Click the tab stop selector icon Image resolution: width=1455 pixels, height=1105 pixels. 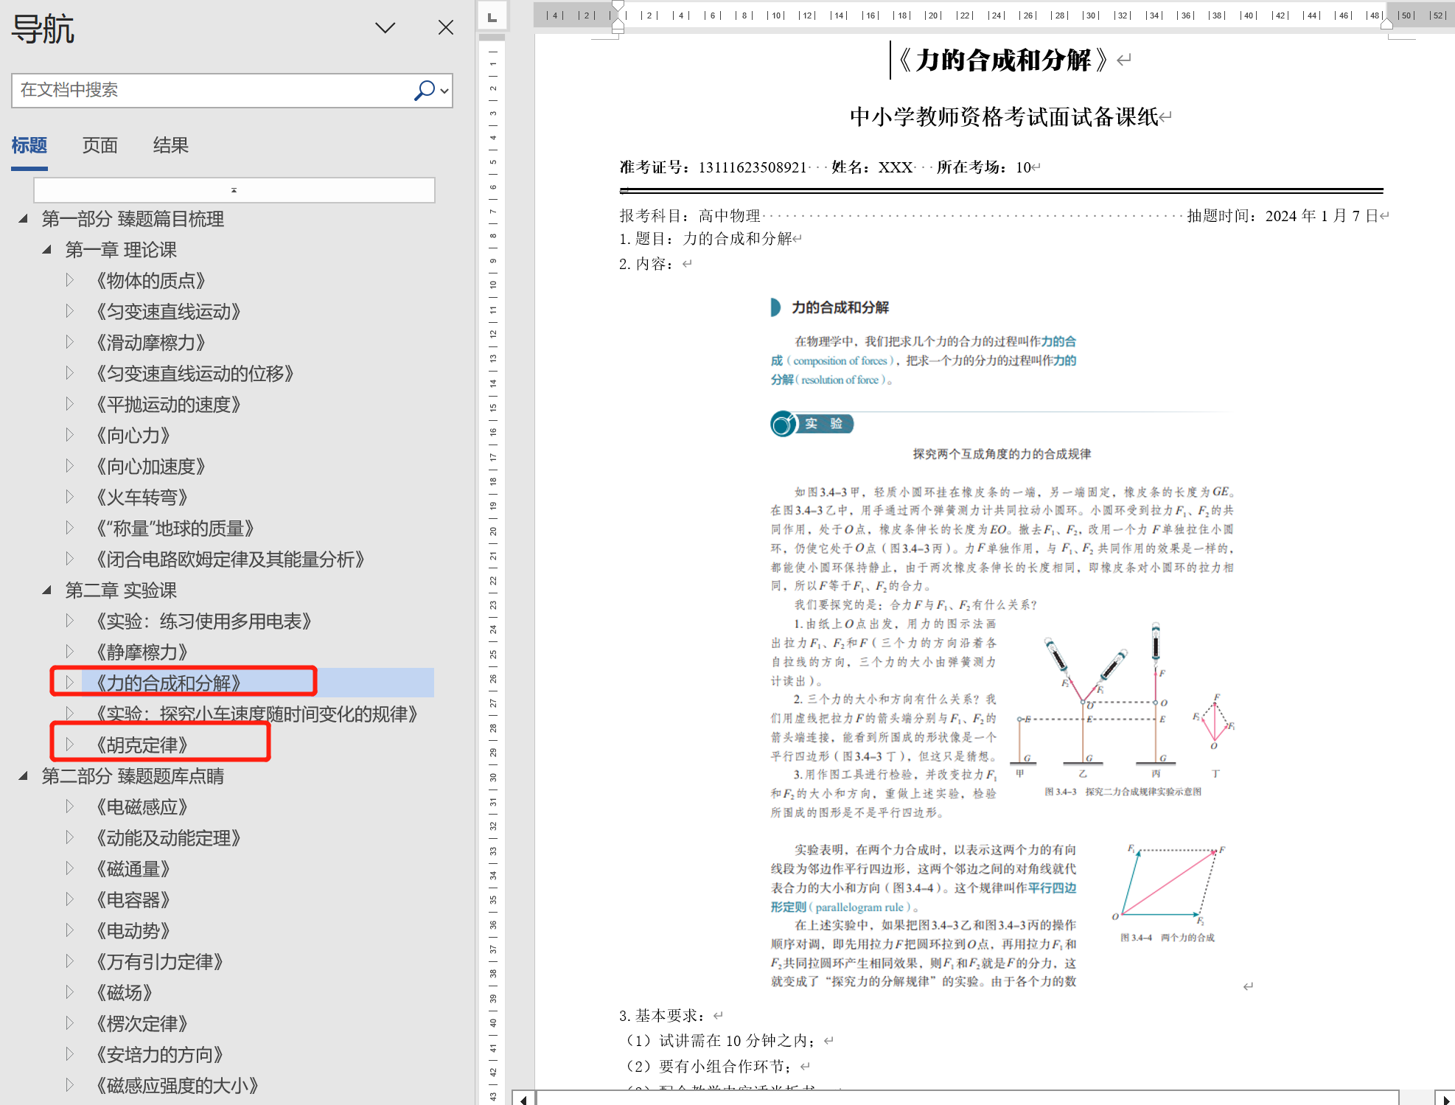tap(492, 16)
